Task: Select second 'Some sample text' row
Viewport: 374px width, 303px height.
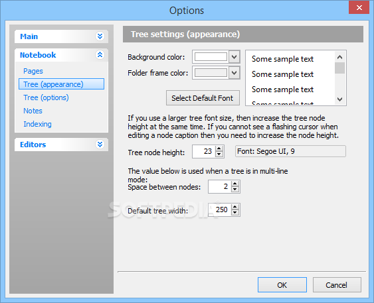Action: point(282,74)
